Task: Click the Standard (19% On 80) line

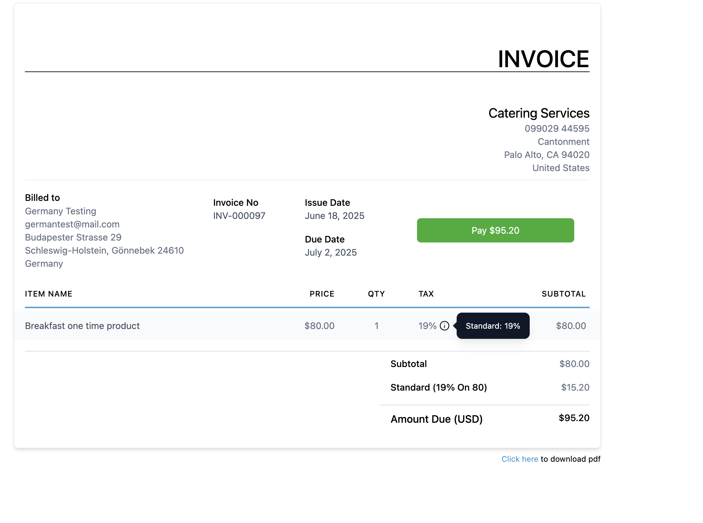Action: click(438, 387)
